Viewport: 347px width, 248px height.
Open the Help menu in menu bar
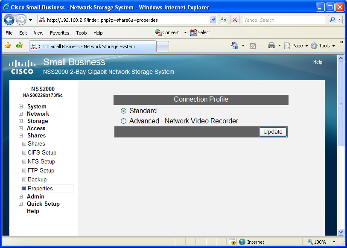(98, 33)
